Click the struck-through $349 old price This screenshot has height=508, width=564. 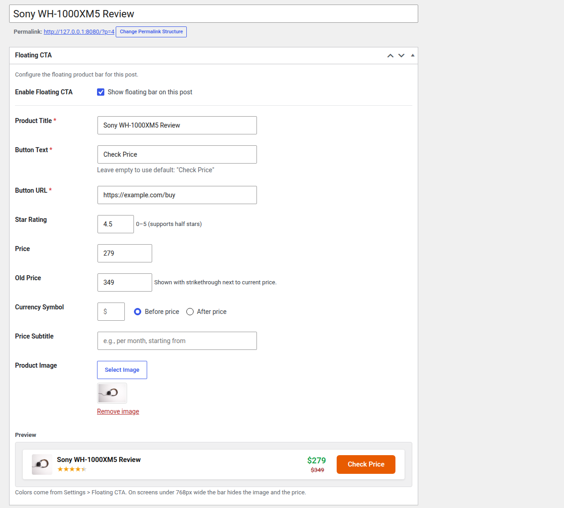pos(318,470)
